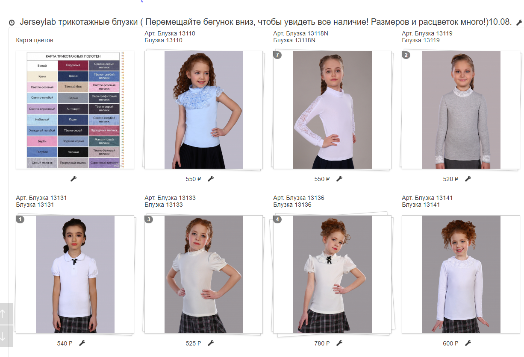
Task: Click the wrench icon beside the Блузка 13110 price
Action: pos(211,178)
